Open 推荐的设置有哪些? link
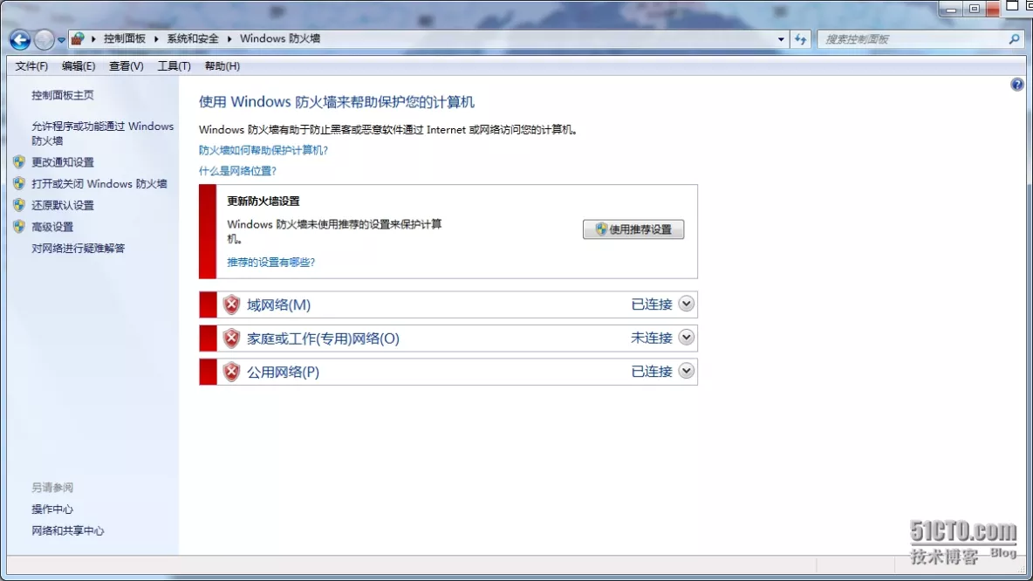This screenshot has height=581, width=1033. point(271,263)
